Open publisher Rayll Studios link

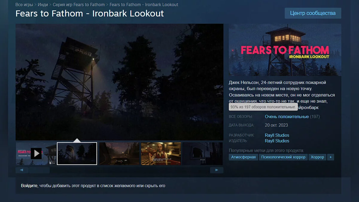[277, 141]
